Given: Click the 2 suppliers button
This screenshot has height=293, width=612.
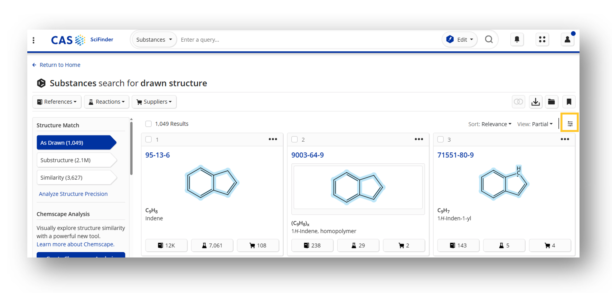Looking at the screenshot, I should pyautogui.click(x=404, y=245).
